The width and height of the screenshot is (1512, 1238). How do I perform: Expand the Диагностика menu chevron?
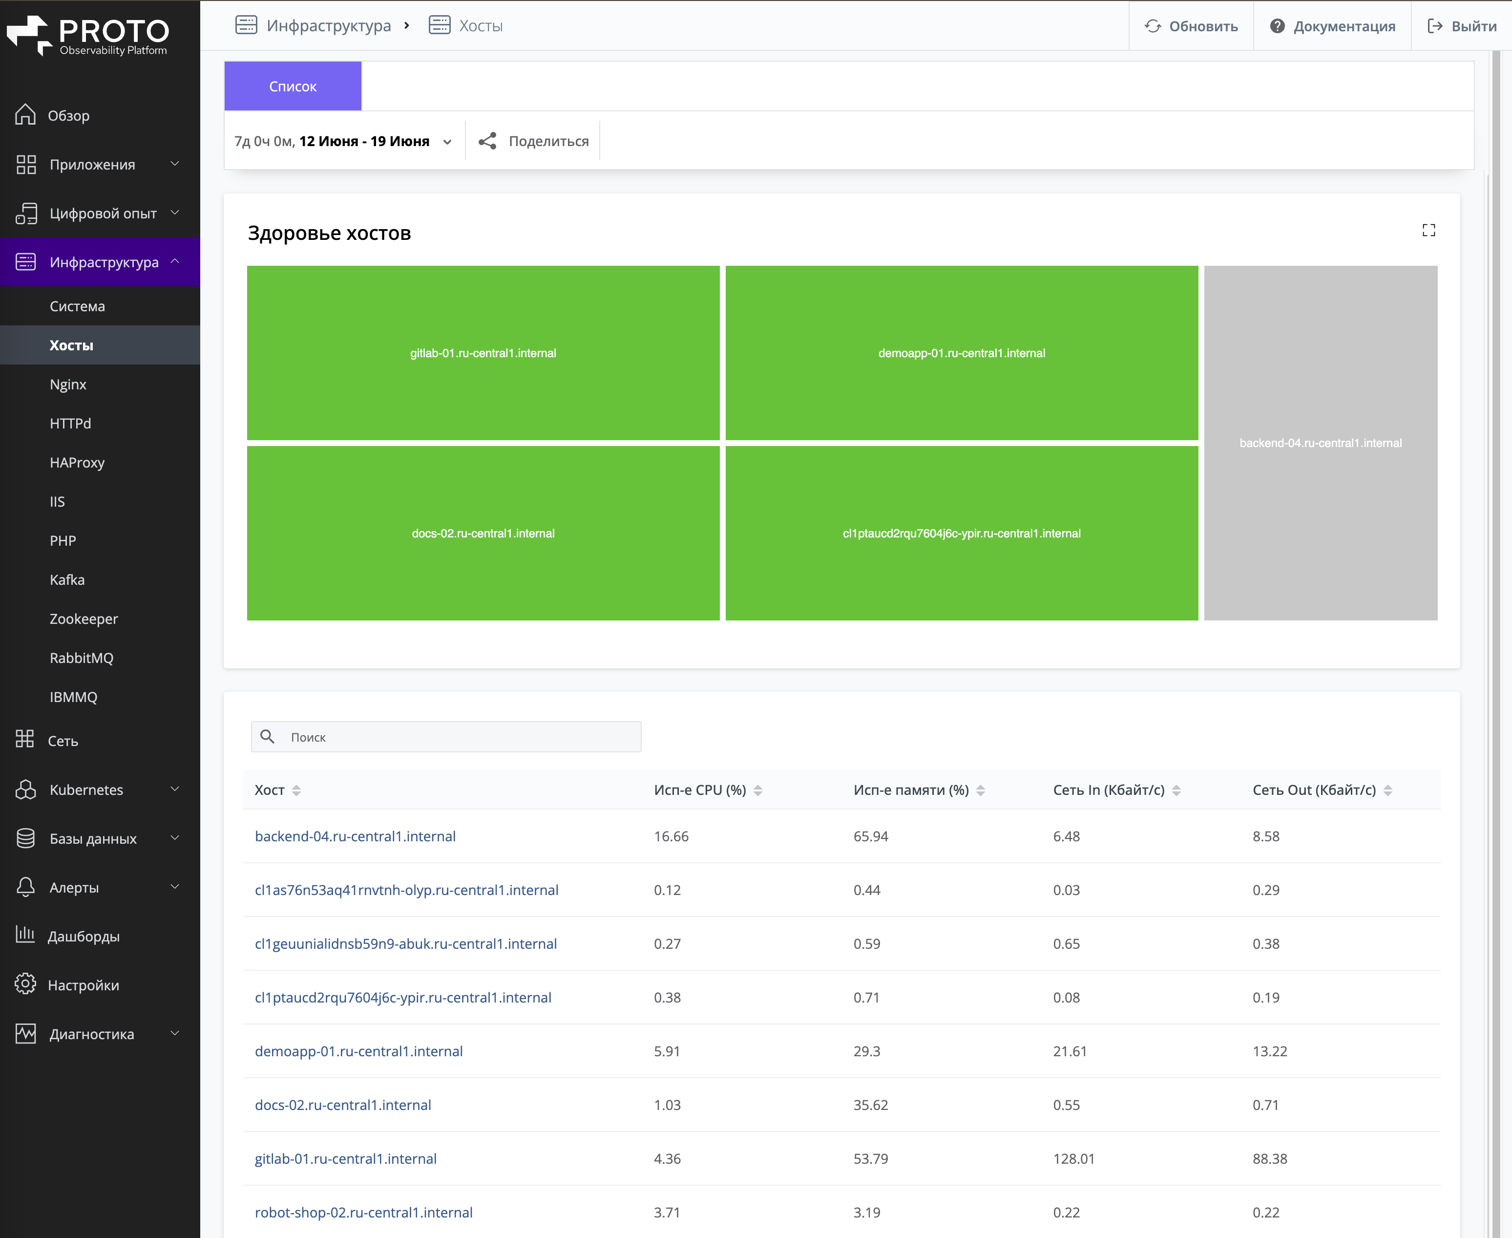(x=175, y=1033)
